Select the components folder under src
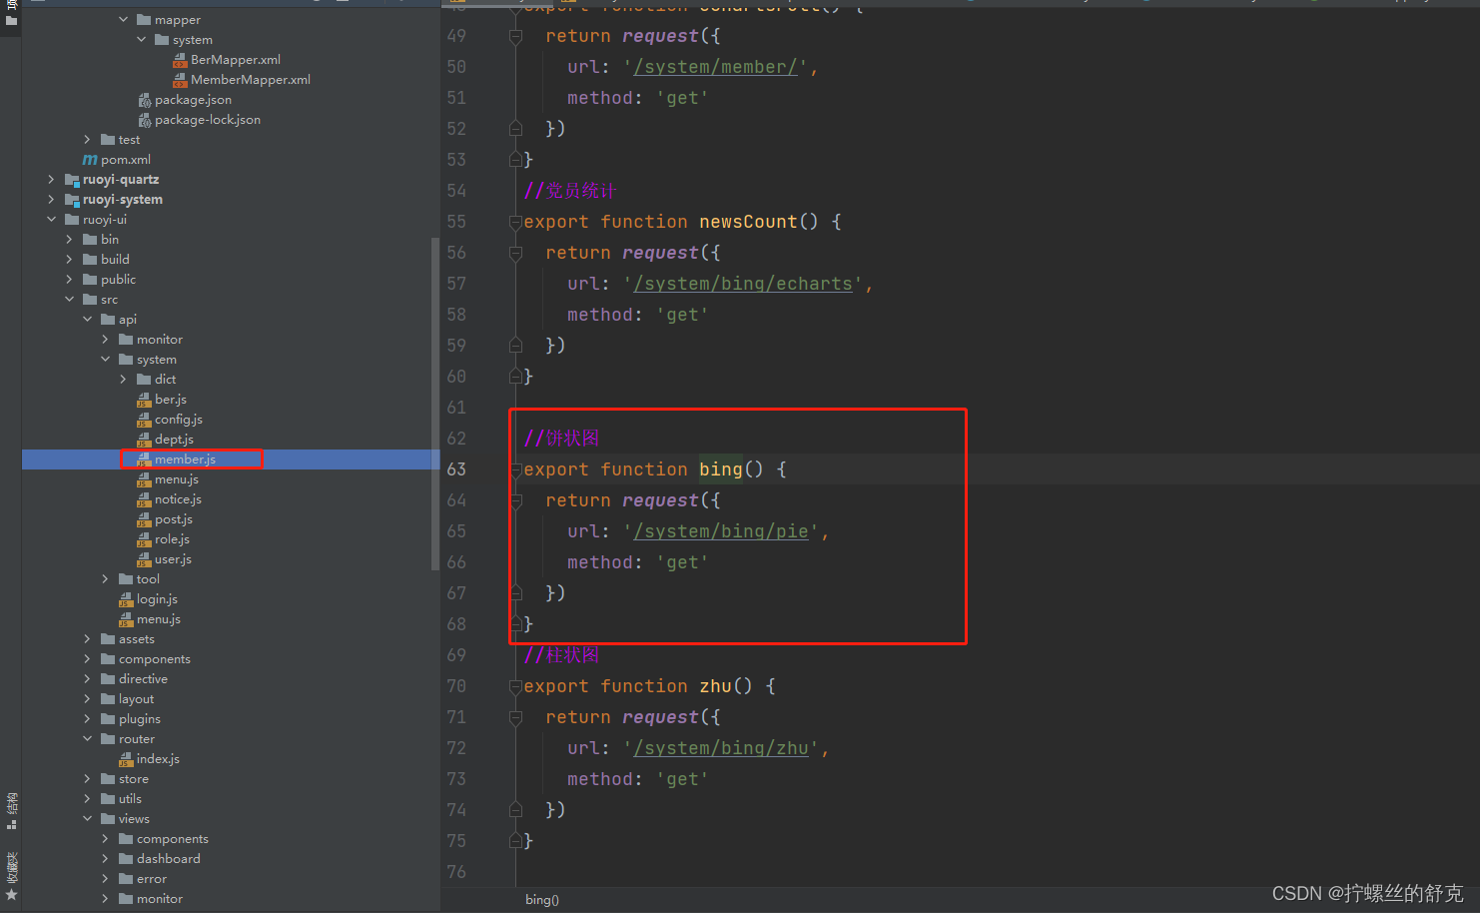Screen dimensions: 1480x913 155,659
